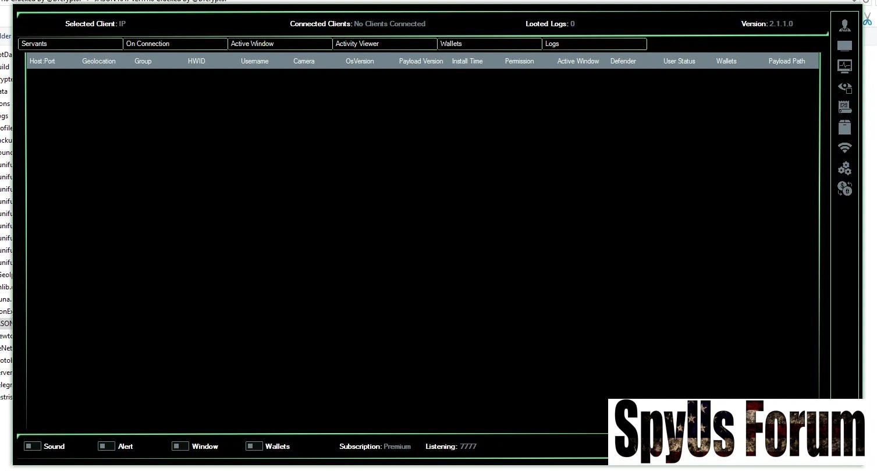Click the blank monitor icon in sidebar
The image size is (877, 471).
point(844,46)
